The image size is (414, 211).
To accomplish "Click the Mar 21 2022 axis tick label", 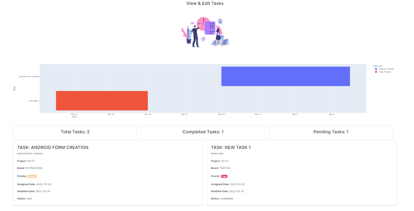I will 74,115.
